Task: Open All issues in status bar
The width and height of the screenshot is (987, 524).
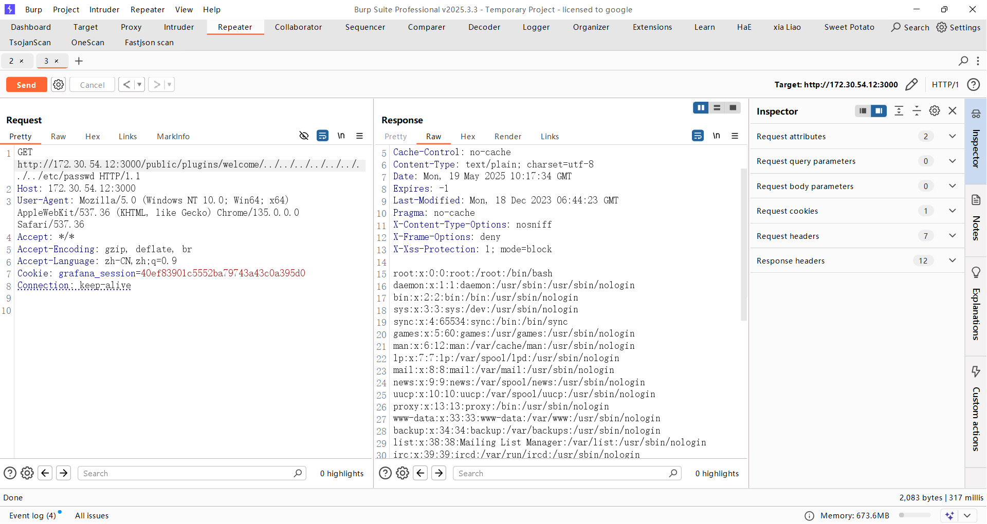Action: [x=92, y=515]
